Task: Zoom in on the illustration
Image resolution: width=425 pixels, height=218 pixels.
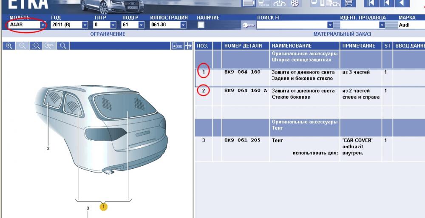Action: (9, 46)
